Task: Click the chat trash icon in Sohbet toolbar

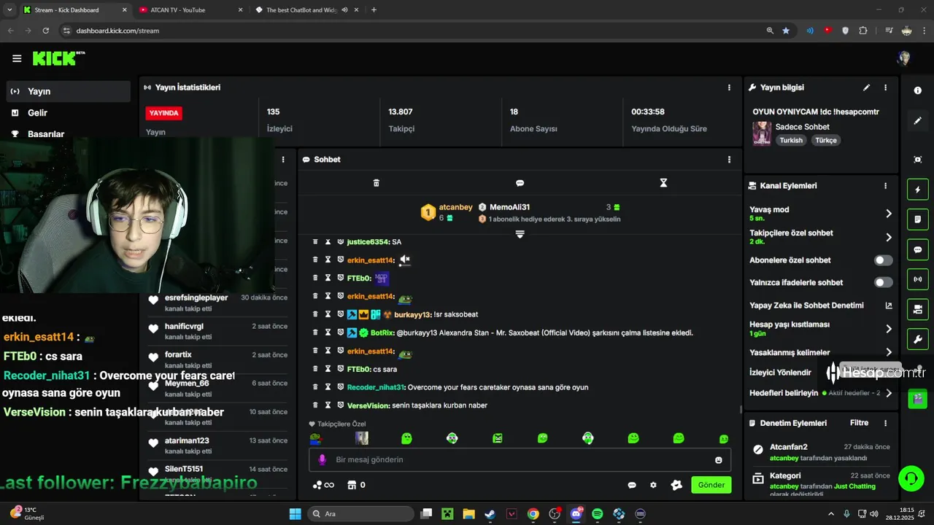Action: 377,183
